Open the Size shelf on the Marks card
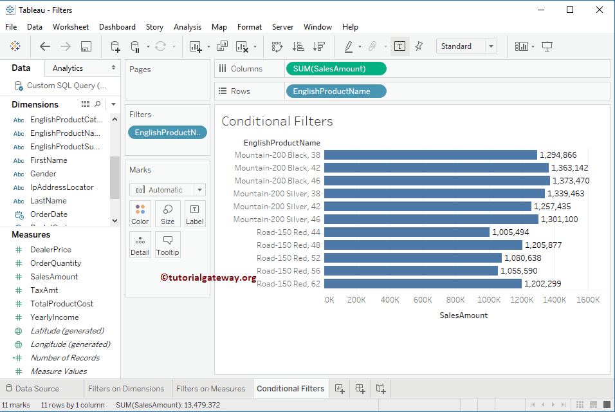615x412 pixels. click(x=167, y=213)
